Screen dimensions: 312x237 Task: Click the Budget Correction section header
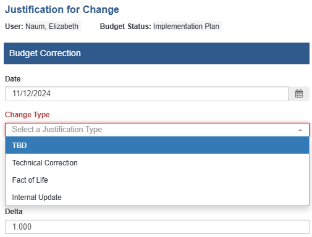(156, 53)
